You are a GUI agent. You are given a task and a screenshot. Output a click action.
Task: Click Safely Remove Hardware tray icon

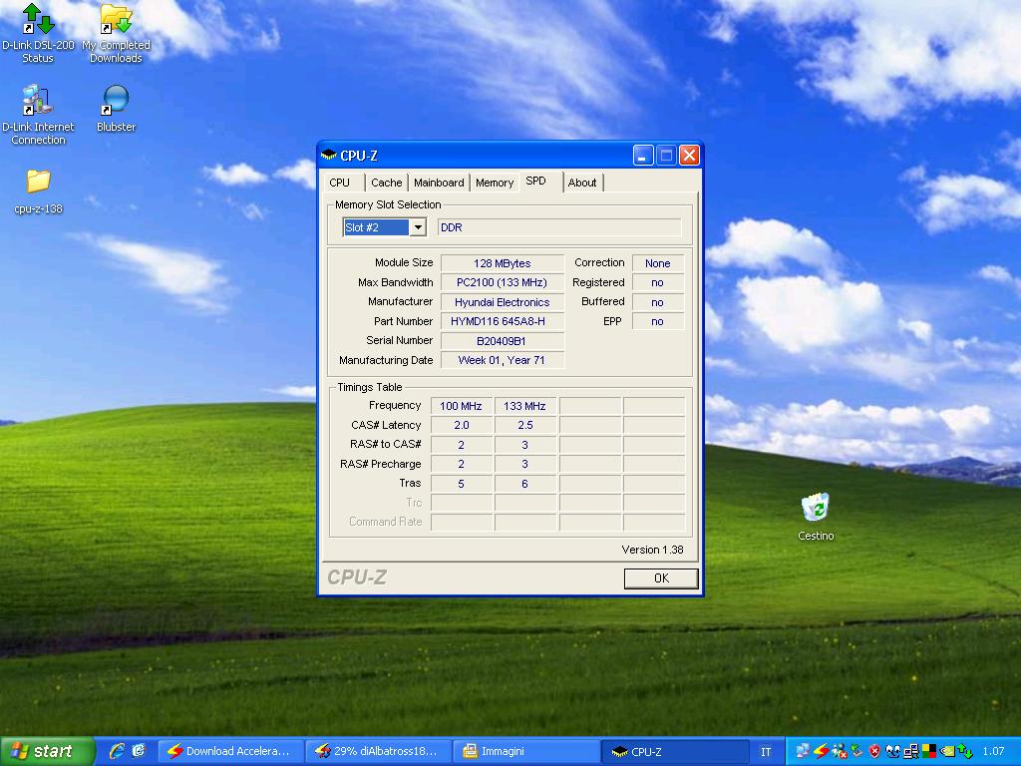(856, 750)
